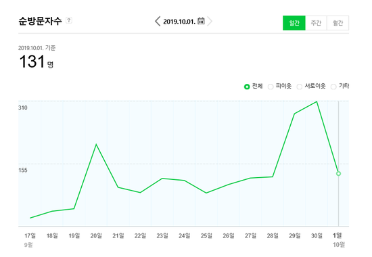This screenshot has width=372, height=257.
Task: Select the 서로이웃 radio button
Action: pos(300,87)
